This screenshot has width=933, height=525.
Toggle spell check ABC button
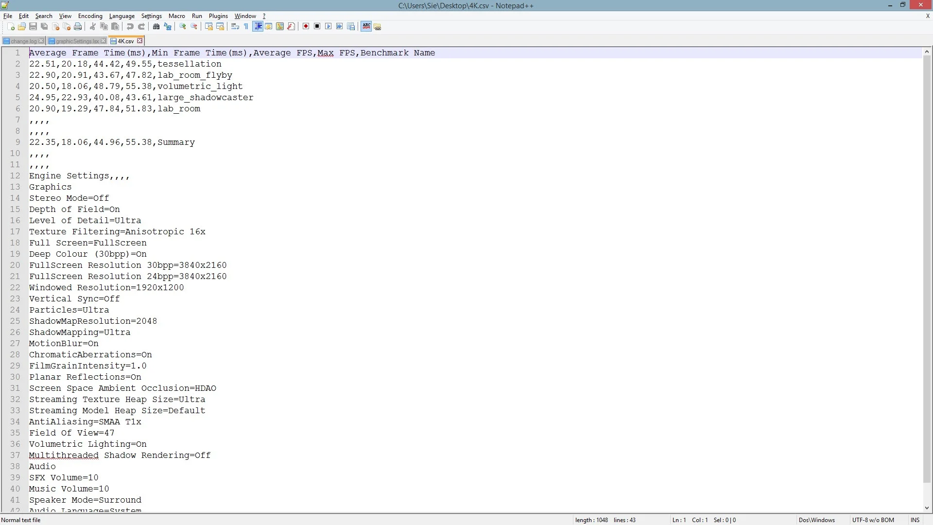coord(366,27)
